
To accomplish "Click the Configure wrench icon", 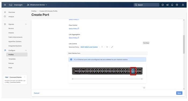I will (5, 50).
